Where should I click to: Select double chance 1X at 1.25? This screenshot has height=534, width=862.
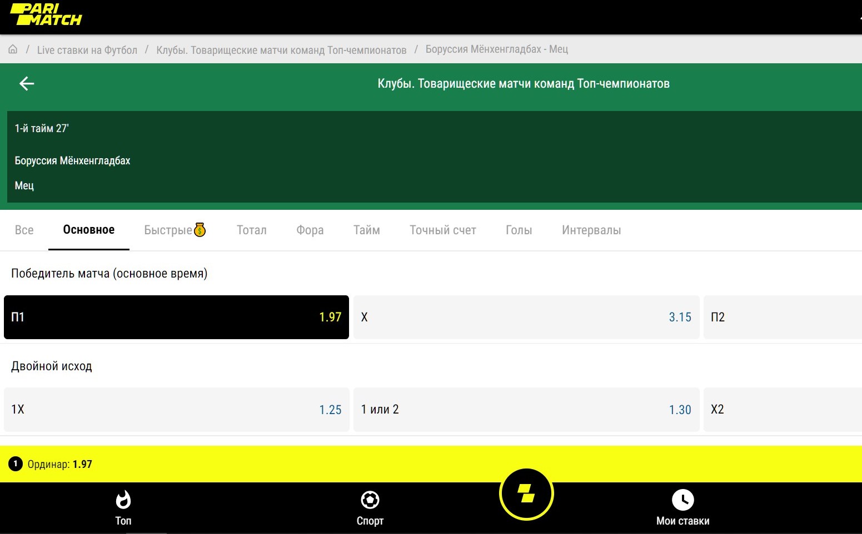point(176,410)
